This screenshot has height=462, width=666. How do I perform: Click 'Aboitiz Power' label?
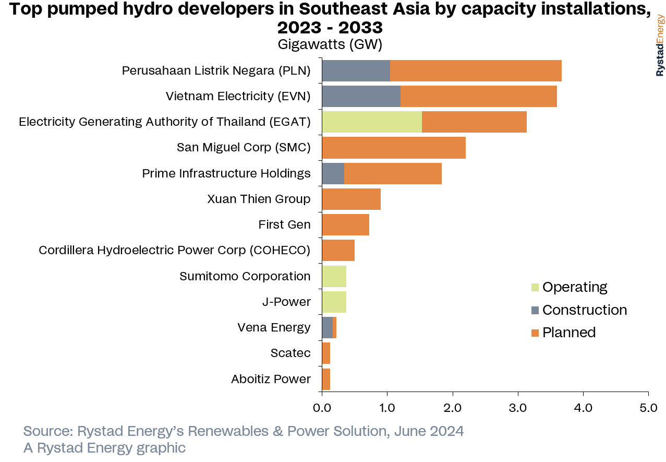271,379
